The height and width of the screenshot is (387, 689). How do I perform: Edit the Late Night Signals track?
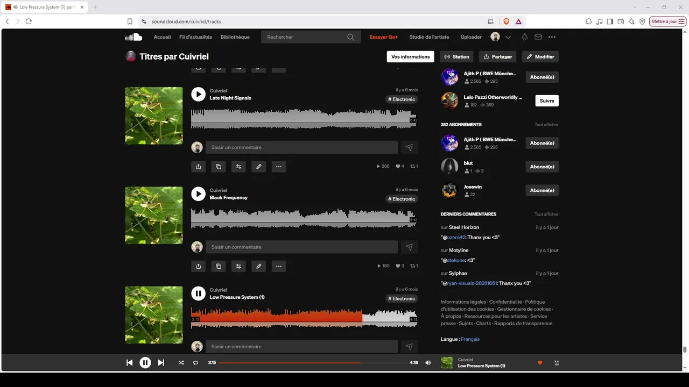pos(259,167)
